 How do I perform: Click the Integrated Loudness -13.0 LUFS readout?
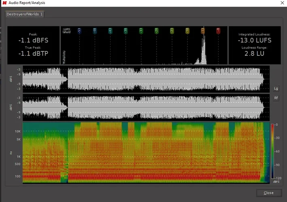coord(255,40)
